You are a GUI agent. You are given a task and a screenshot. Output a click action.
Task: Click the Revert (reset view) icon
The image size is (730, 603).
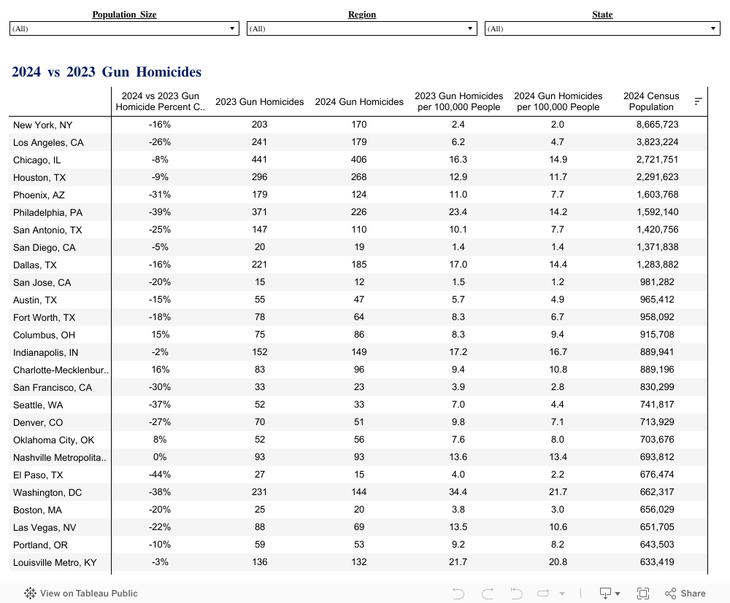(x=516, y=593)
